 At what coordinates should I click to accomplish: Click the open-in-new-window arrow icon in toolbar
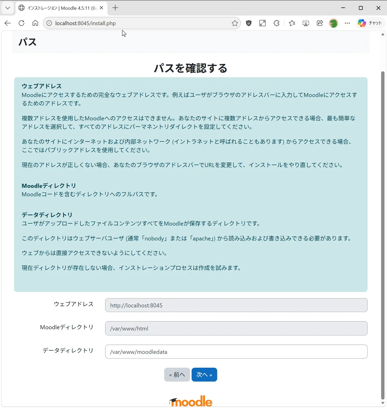[x=263, y=23]
